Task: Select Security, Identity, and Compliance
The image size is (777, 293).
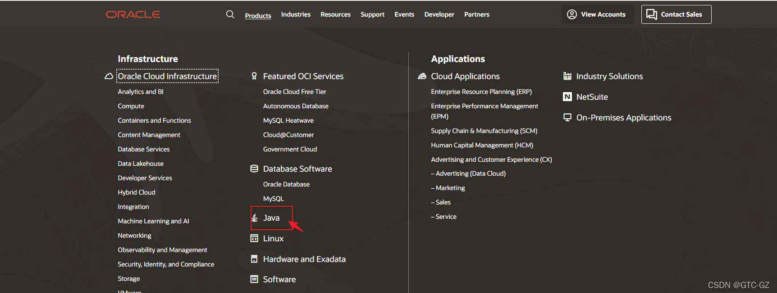Action: (166, 264)
